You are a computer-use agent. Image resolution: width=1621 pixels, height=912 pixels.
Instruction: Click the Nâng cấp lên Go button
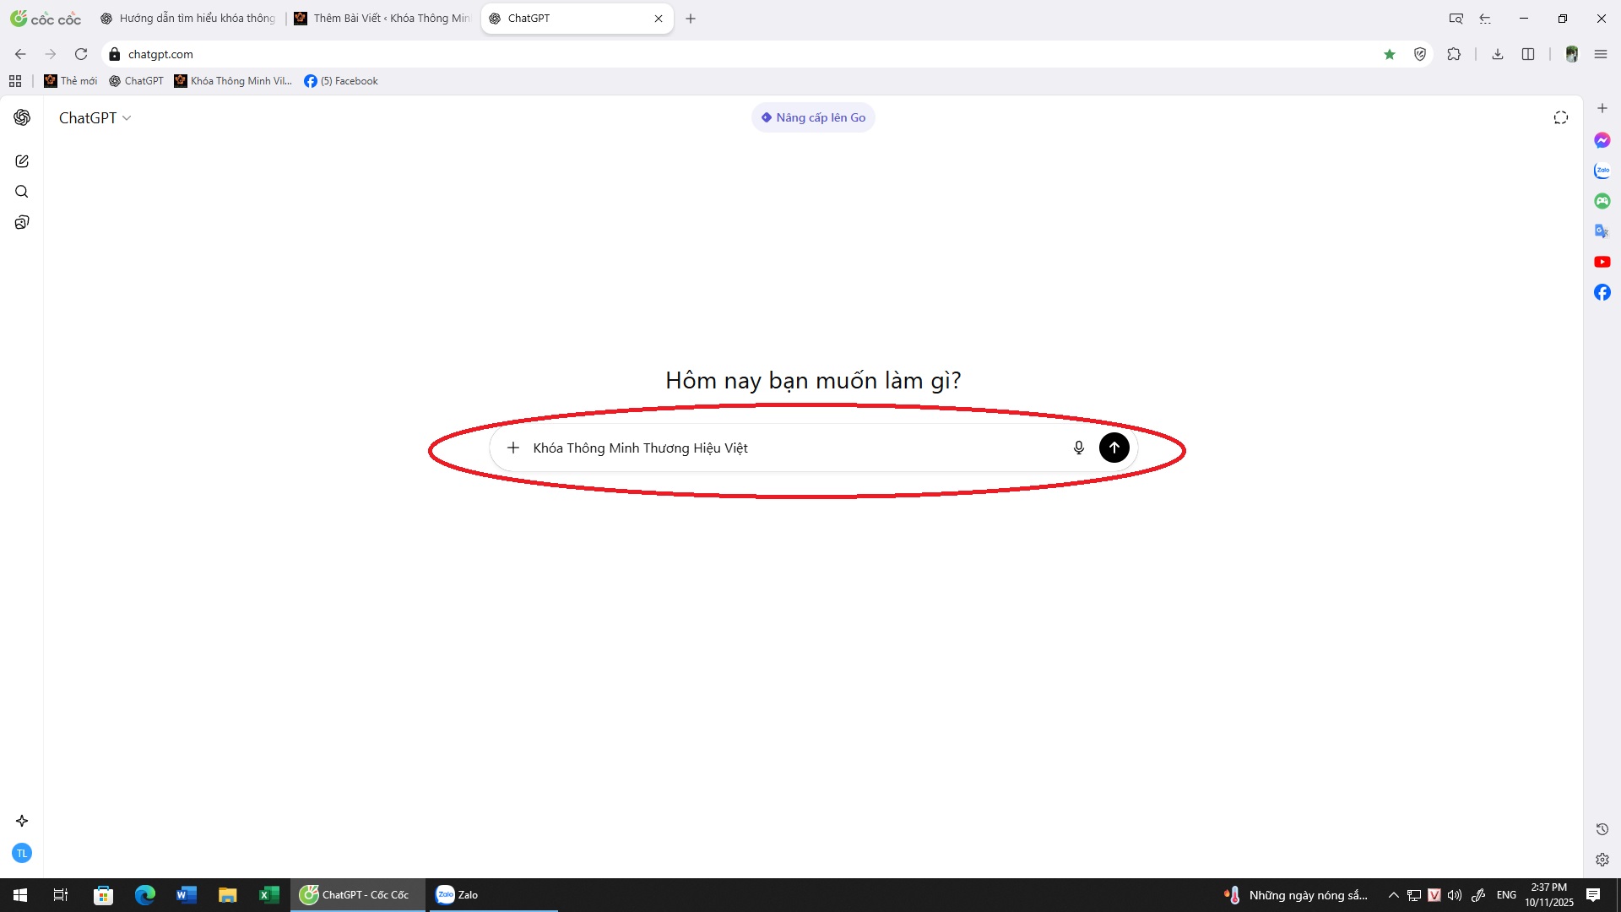pyautogui.click(x=813, y=118)
